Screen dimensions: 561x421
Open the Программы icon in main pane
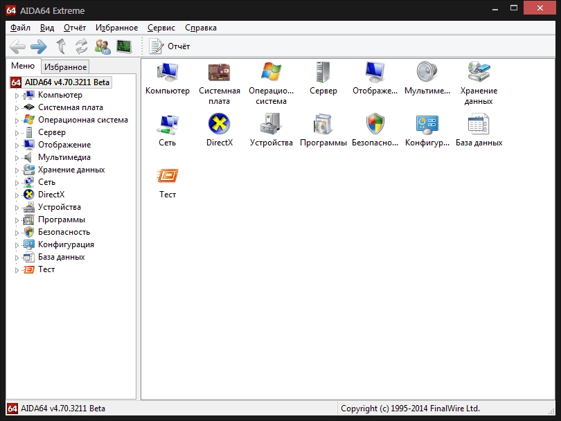tap(323, 130)
